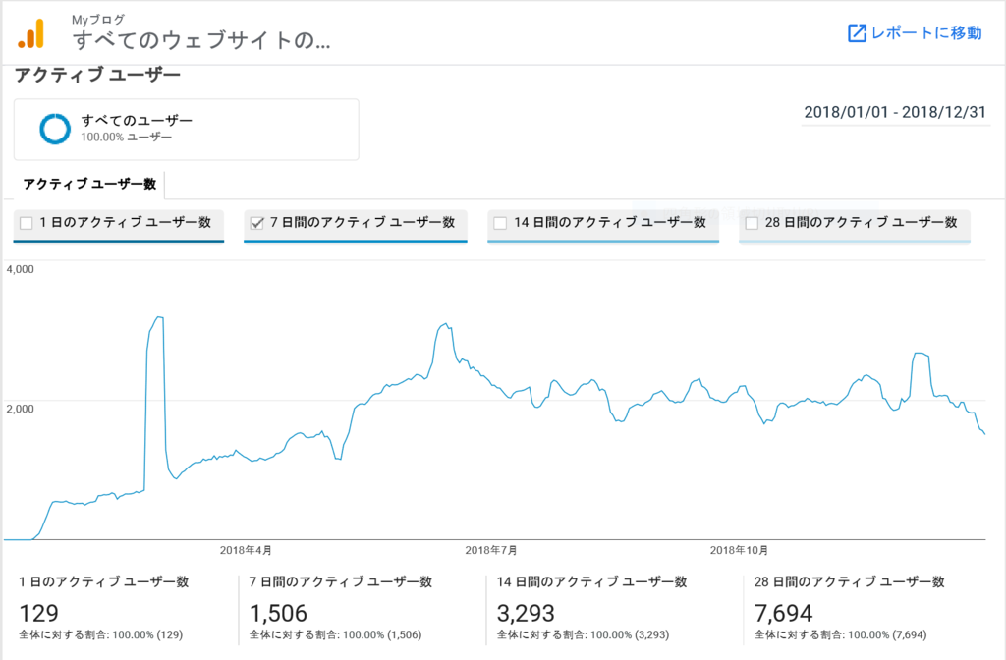
Task: Click the 4,000 axis value on the chart
Action: (22, 268)
